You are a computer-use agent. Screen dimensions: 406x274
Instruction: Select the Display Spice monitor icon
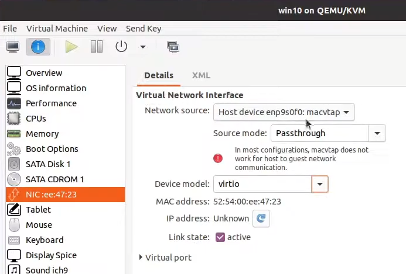14,255
